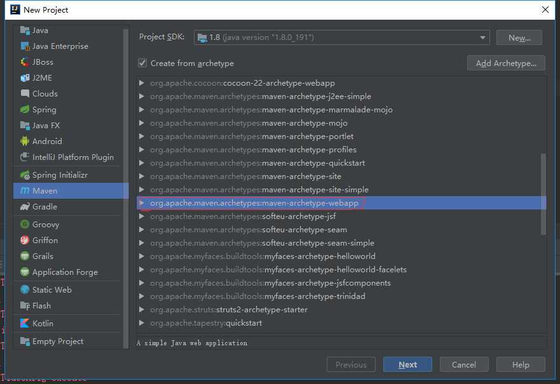The height and width of the screenshot is (384, 560).
Task: Select the Java Enterprise icon
Action: (x=25, y=46)
